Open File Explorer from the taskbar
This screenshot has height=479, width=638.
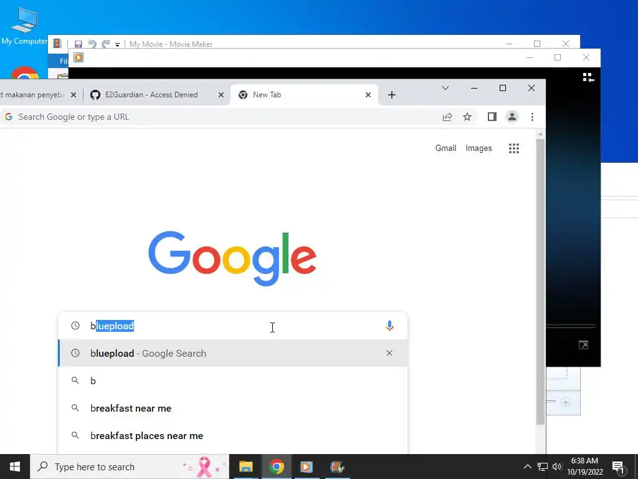(245, 467)
